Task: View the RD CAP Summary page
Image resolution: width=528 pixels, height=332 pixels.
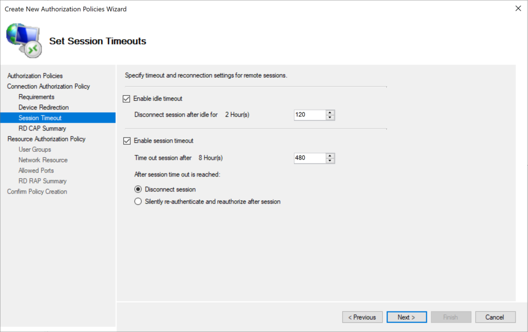Action: [x=43, y=128]
